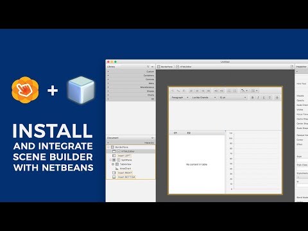Toggle strikethrough formatting
This screenshot has width=308, height=231.
coord(269,98)
